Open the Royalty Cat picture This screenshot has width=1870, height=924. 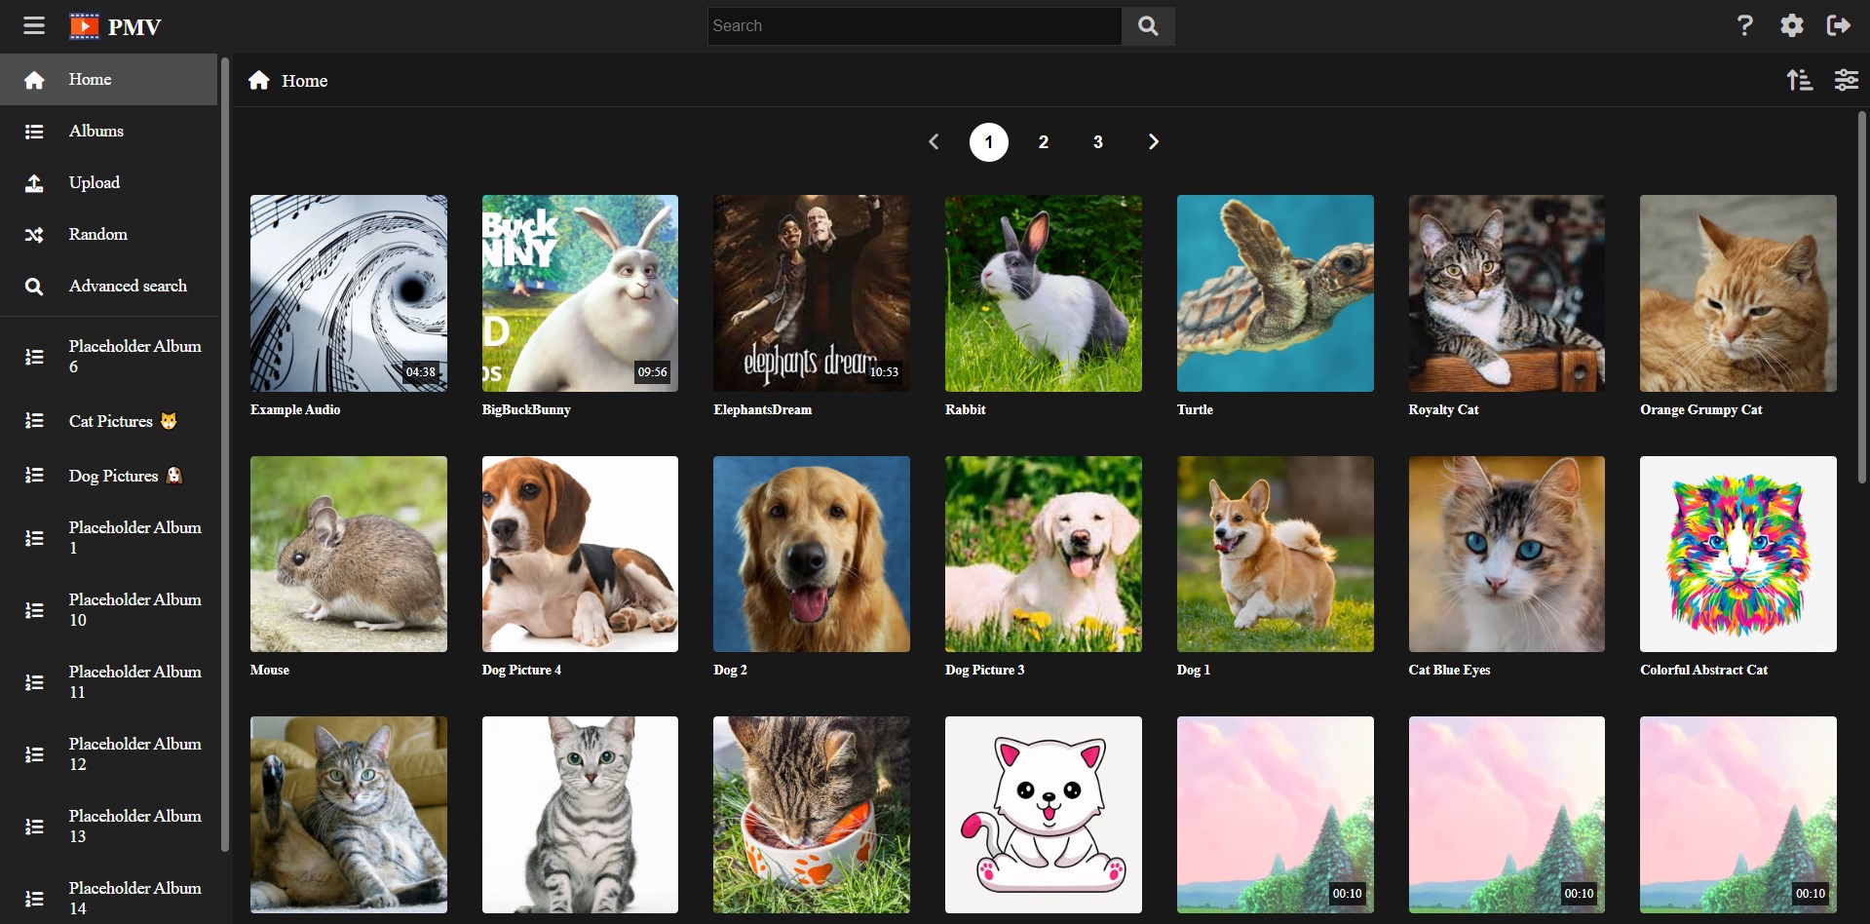[1507, 293]
